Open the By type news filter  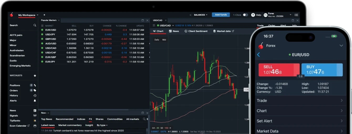click(102, 125)
